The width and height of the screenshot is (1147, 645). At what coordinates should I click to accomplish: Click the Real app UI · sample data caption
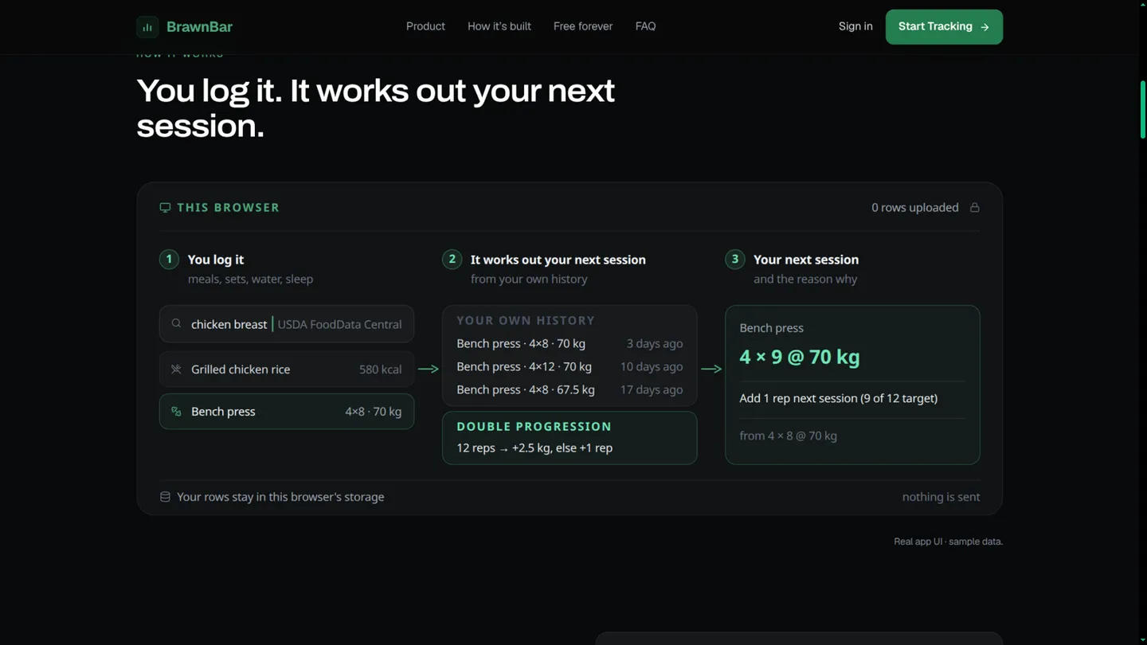click(948, 541)
